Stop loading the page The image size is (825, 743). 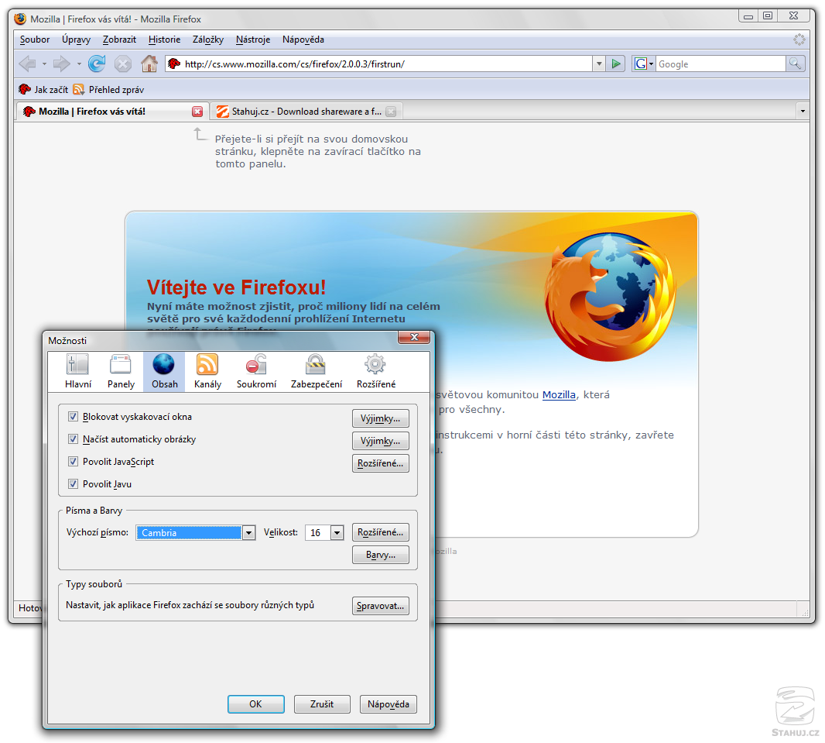point(122,64)
